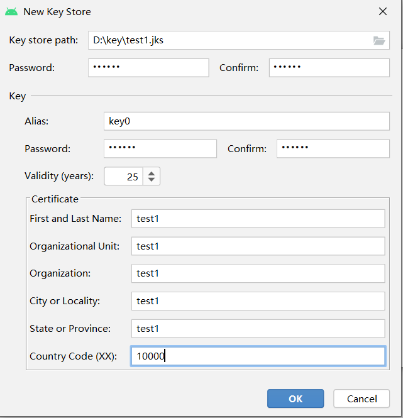Decrease validity years with down arrow
Viewport: 403px width, 418px height.
coord(152,179)
